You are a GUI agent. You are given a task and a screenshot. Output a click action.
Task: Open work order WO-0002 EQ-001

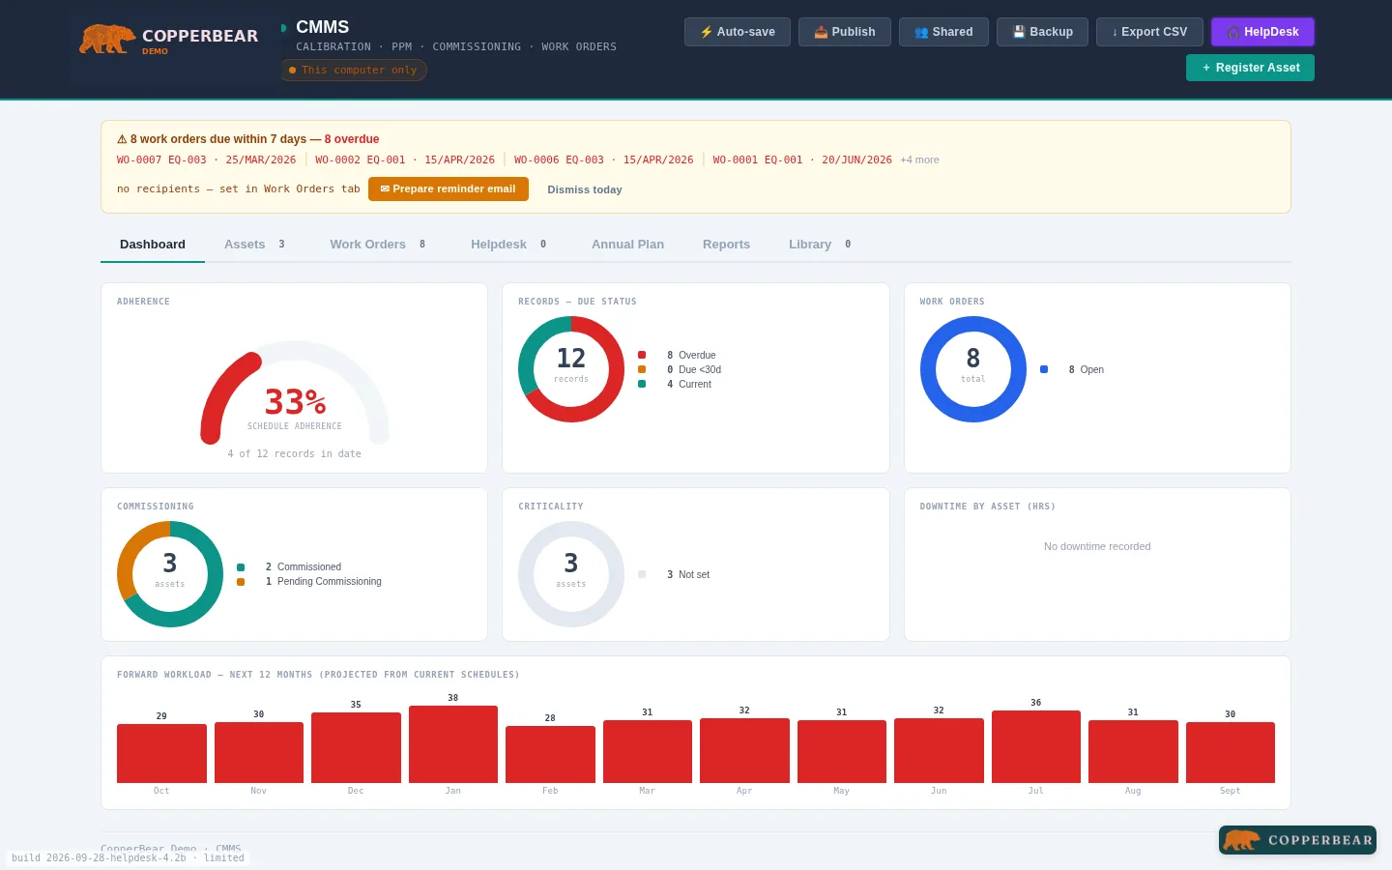pyautogui.click(x=405, y=159)
